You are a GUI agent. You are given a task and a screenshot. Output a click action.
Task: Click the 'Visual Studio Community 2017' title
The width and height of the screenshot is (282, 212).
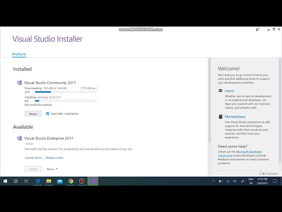point(50,83)
